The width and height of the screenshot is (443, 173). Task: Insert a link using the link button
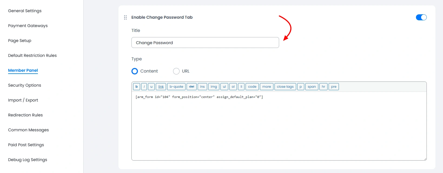161,87
